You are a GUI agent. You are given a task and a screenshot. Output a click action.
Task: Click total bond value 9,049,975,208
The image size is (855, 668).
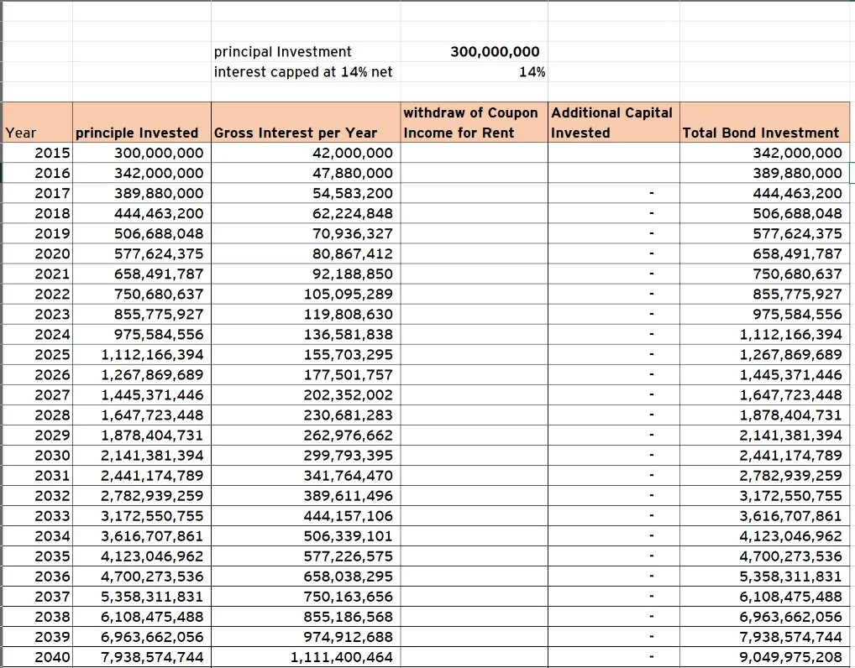pos(764,657)
